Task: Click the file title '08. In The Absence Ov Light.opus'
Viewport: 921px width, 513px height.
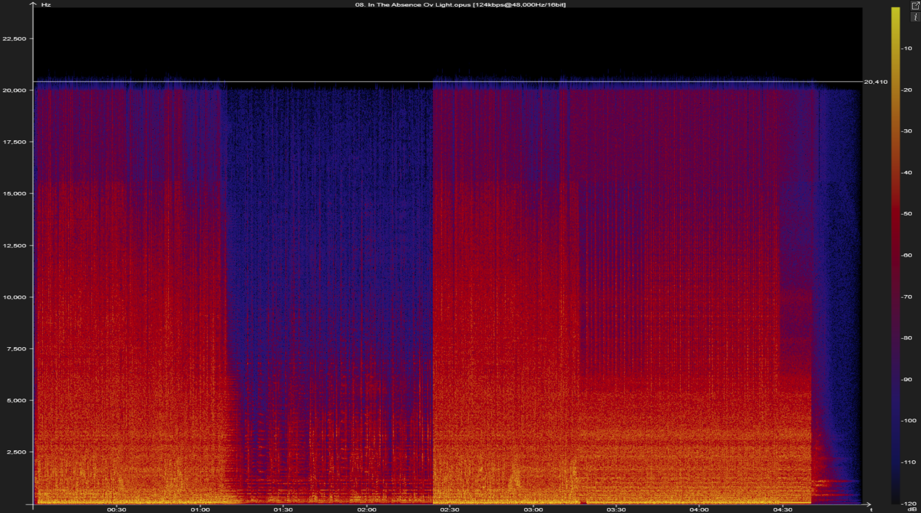Action: [413, 4]
